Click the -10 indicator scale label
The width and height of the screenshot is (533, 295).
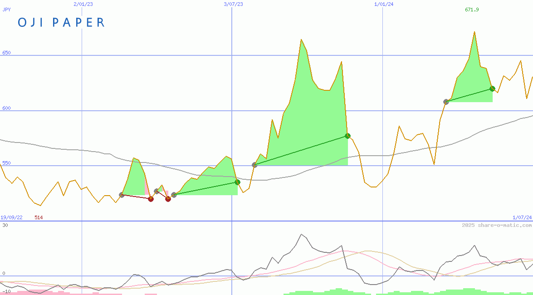(x=6, y=292)
